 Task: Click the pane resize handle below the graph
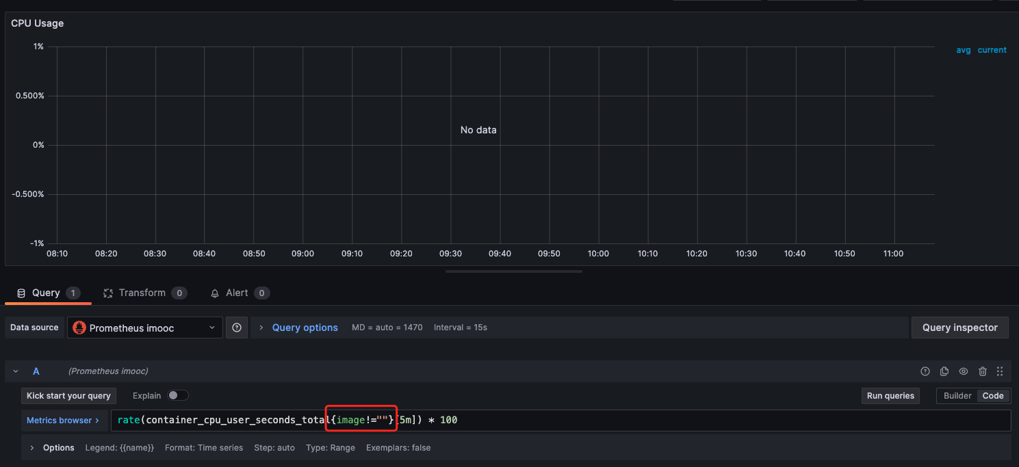[x=514, y=271]
